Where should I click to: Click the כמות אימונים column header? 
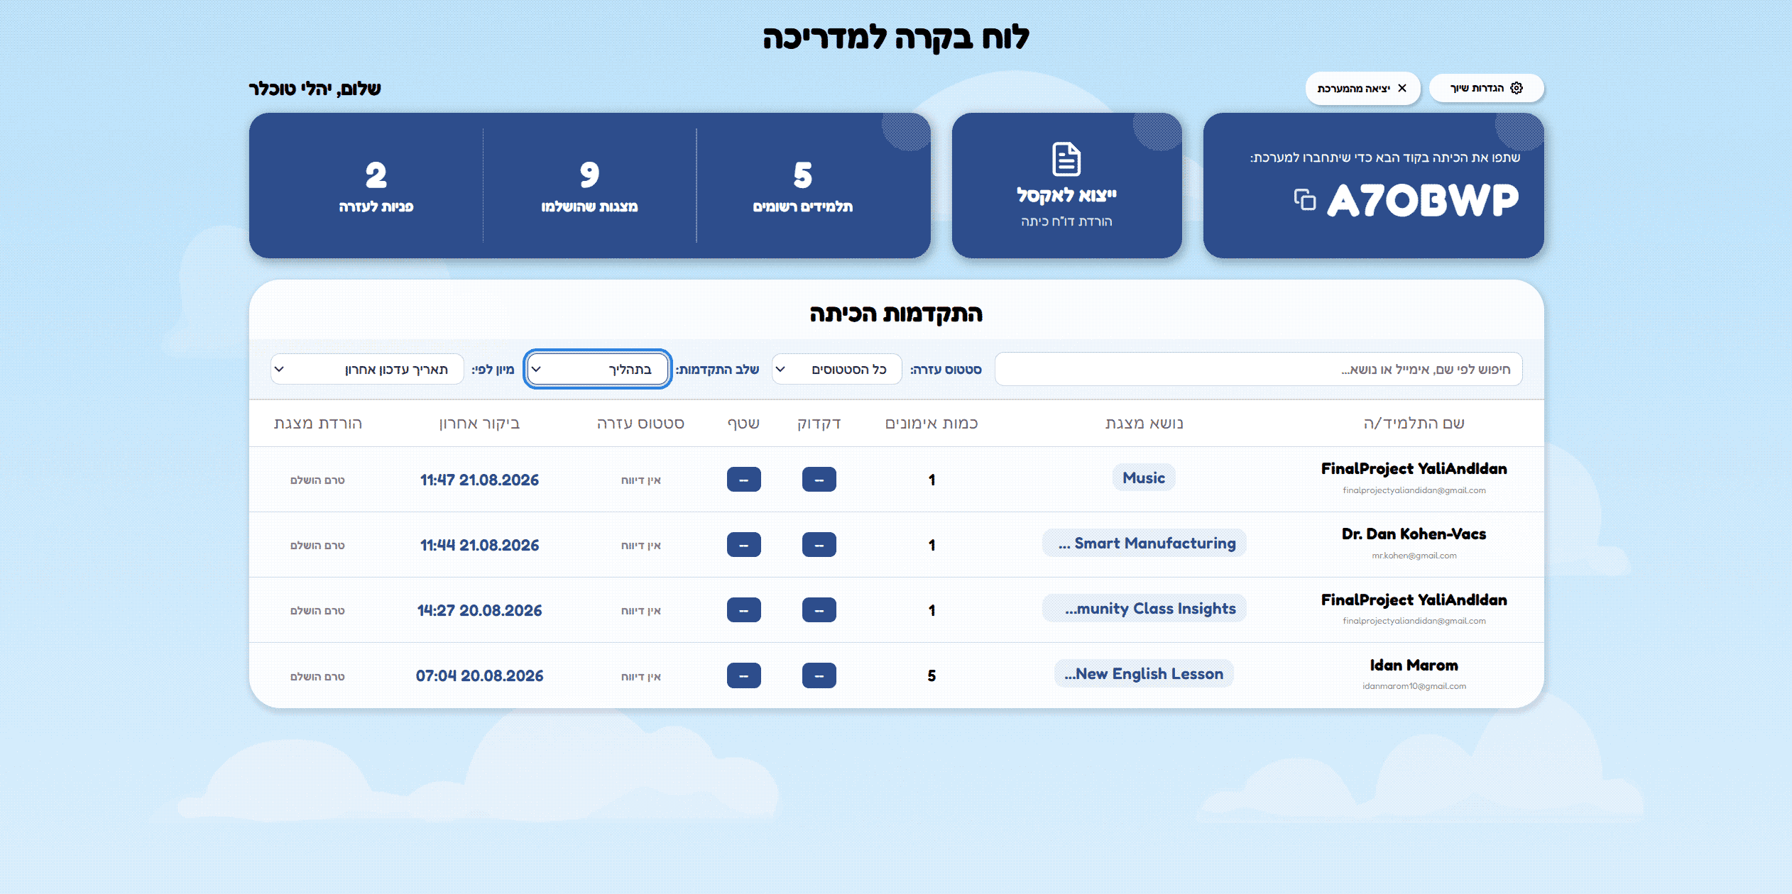tap(931, 424)
